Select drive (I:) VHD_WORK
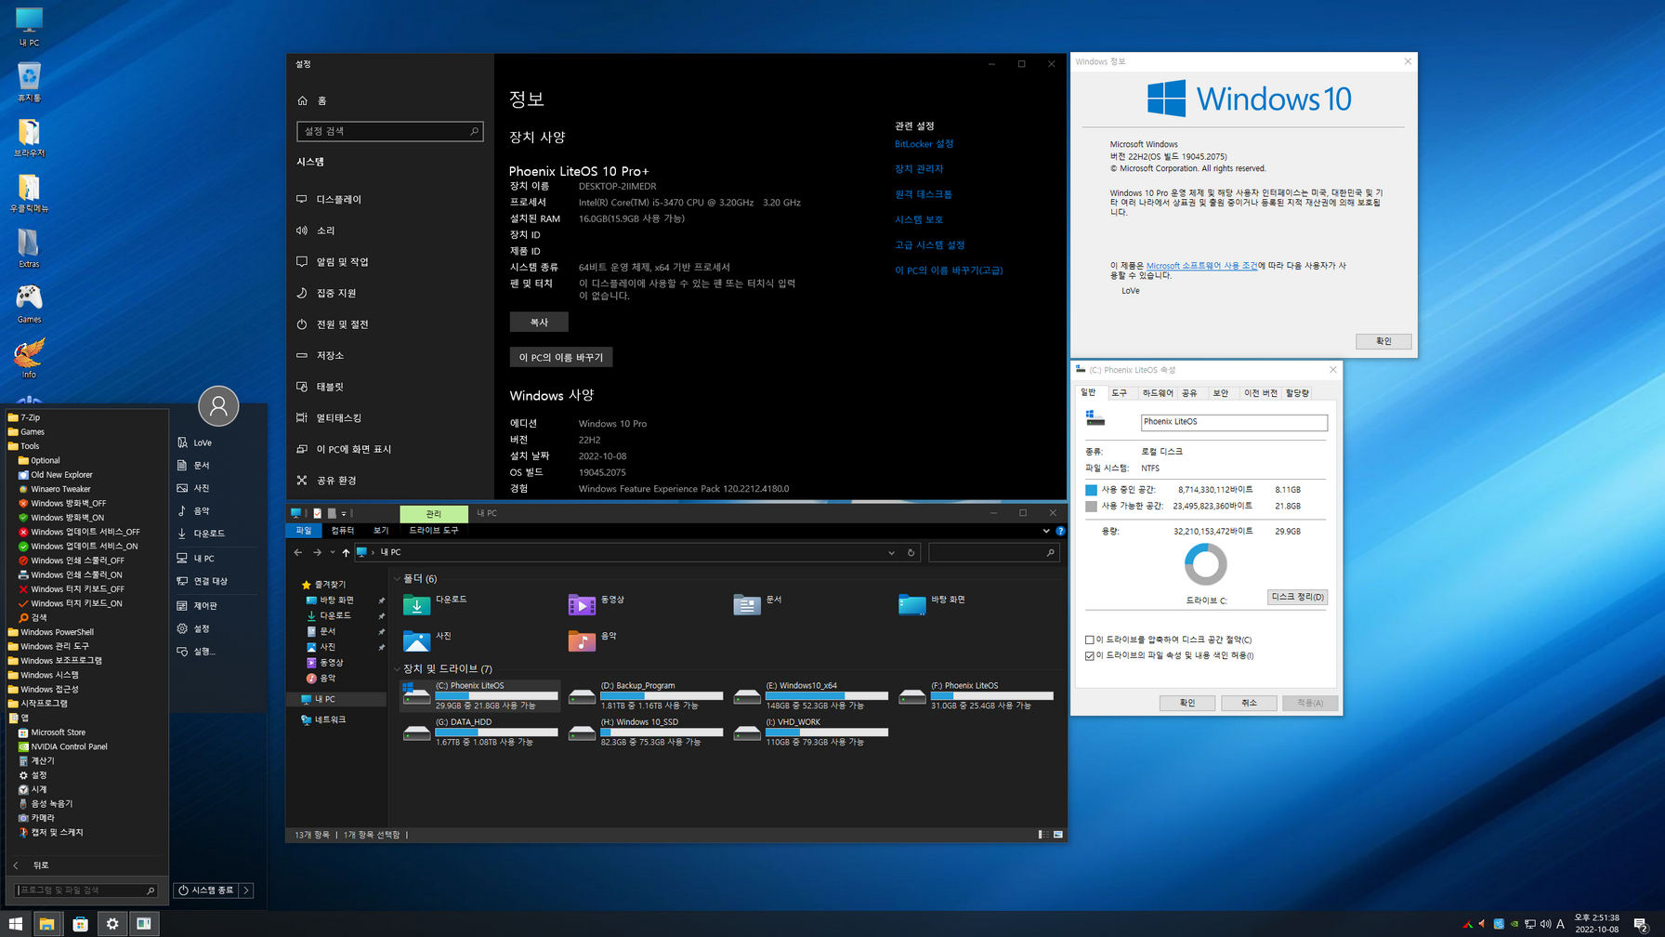This screenshot has height=937, width=1665. tap(811, 732)
